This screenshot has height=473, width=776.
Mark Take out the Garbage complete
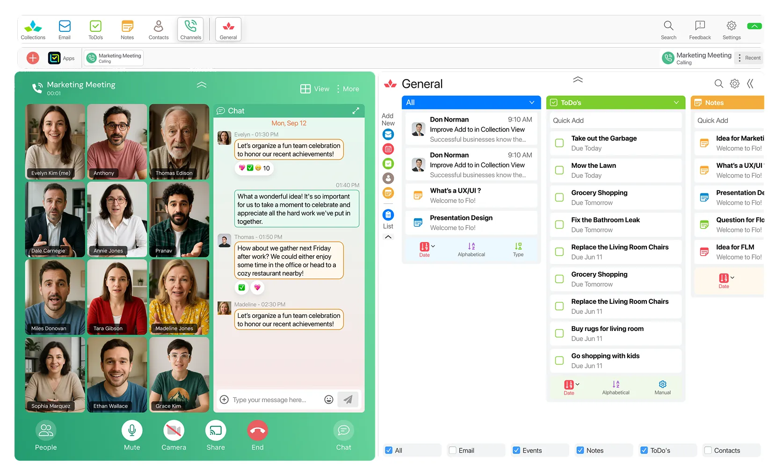[x=559, y=143]
